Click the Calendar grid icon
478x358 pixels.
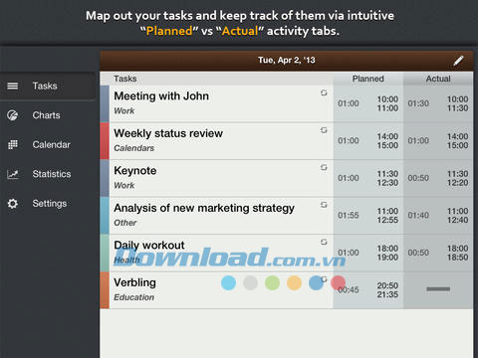click(x=13, y=144)
